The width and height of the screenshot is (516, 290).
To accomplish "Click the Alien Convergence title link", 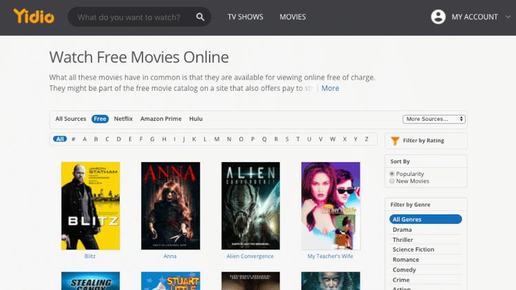I will 250,256.
